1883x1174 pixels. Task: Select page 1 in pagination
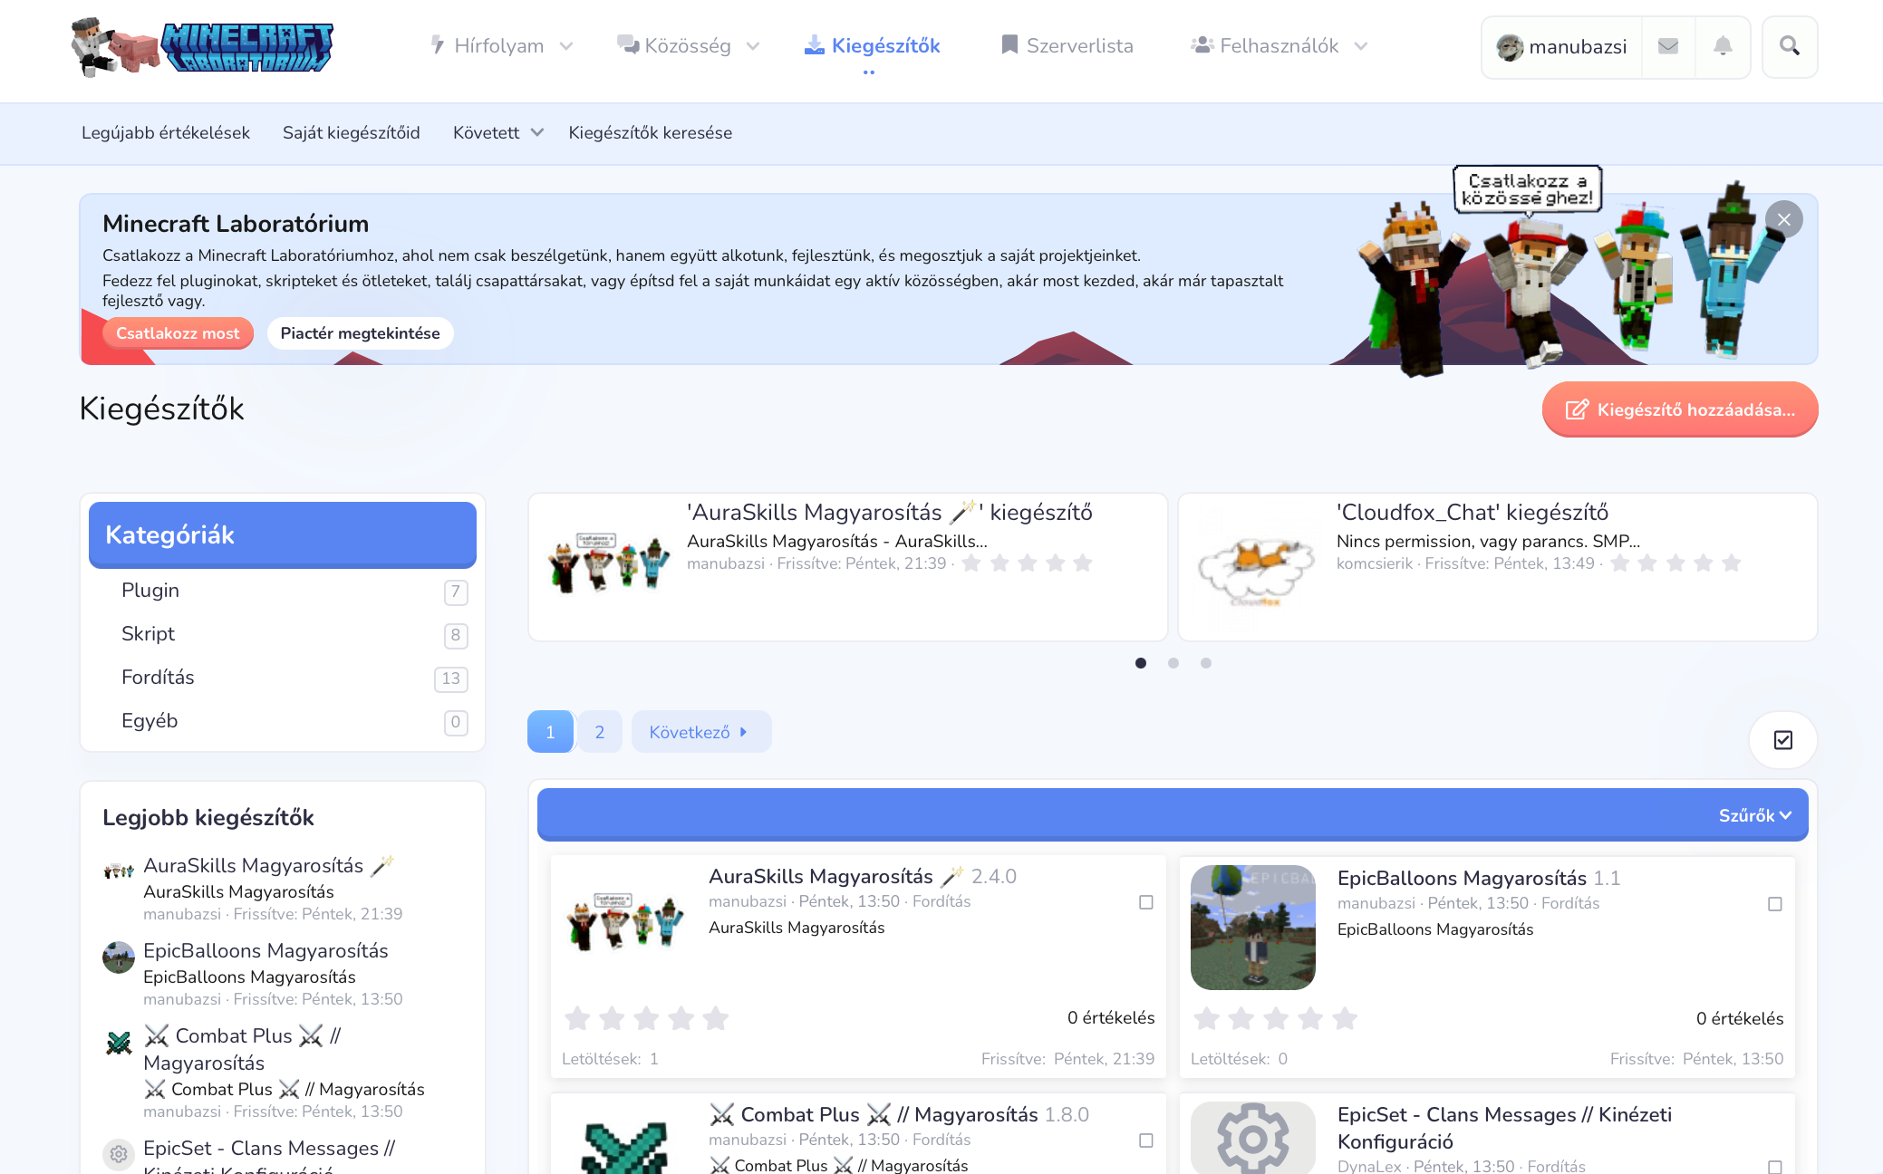click(x=550, y=732)
